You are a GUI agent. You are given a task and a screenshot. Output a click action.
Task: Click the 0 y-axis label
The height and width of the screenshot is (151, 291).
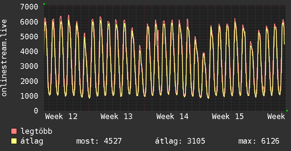tap(36, 111)
